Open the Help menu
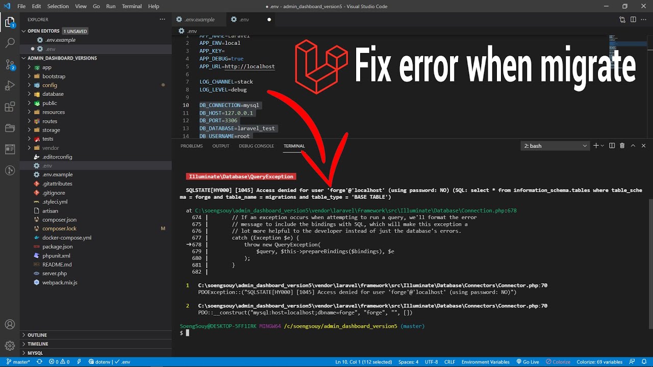 pos(154,6)
